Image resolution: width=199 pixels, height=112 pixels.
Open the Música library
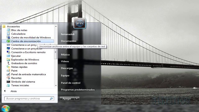pyautogui.click(x=65, y=54)
